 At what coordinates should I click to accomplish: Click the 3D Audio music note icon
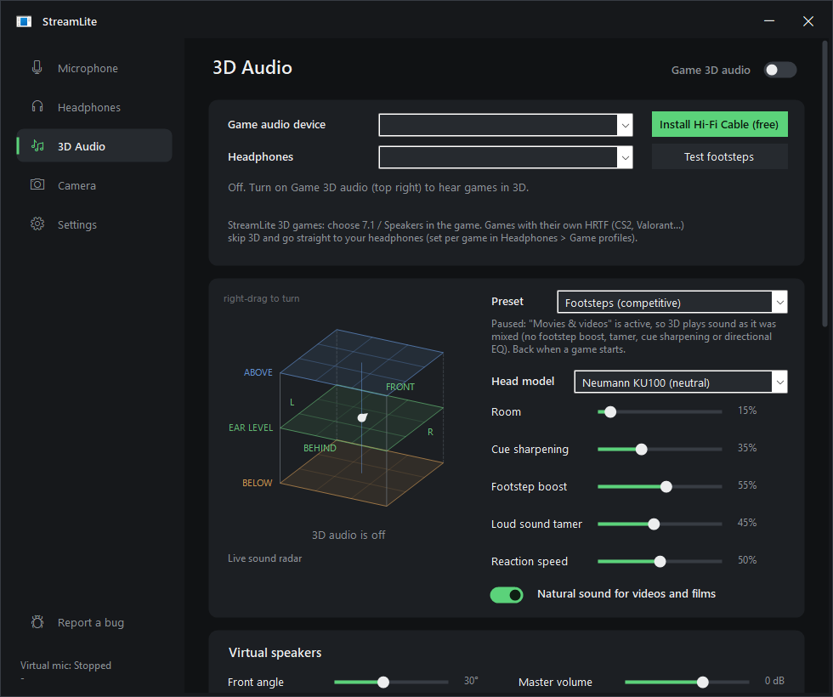click(37, 145)
